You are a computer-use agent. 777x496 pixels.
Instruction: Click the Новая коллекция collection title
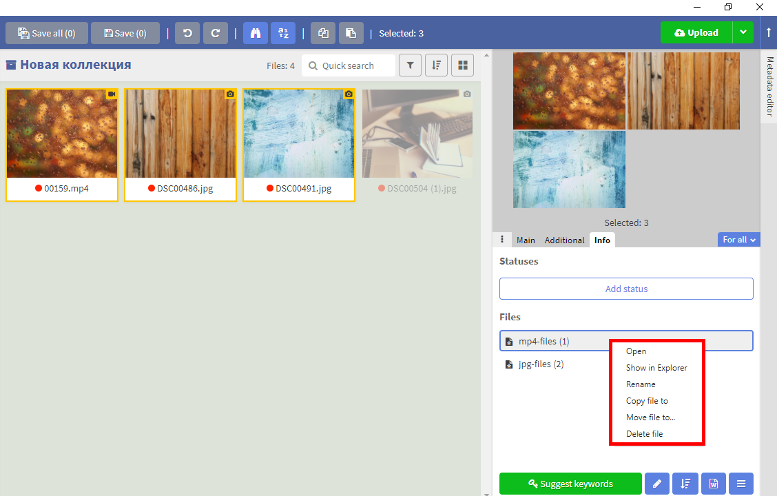tap(75, 65)
